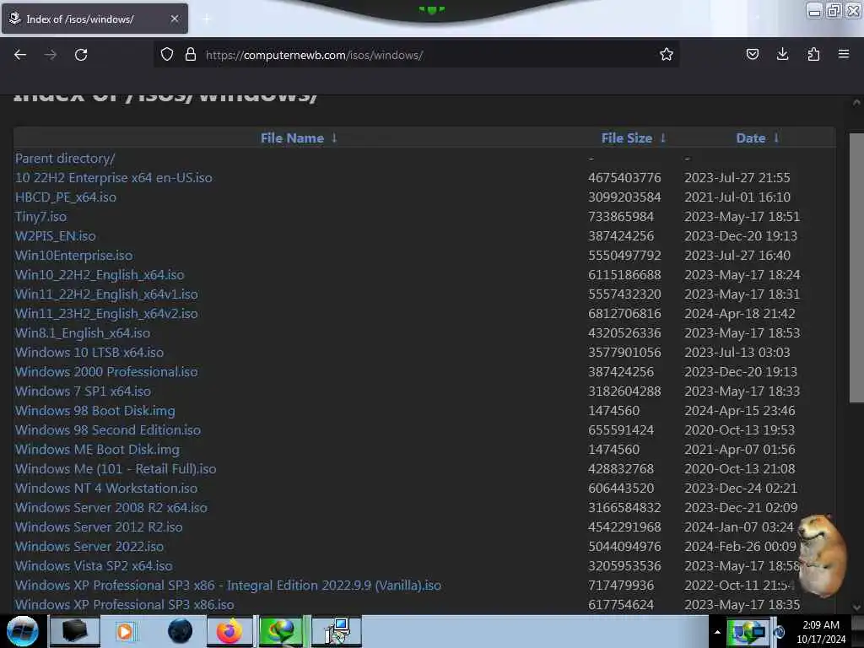The height and width of the screenshot is (648, 864).
Task: Download Windows XP Professional SP3 x86.iso
Action: click(x=125, y=604)
